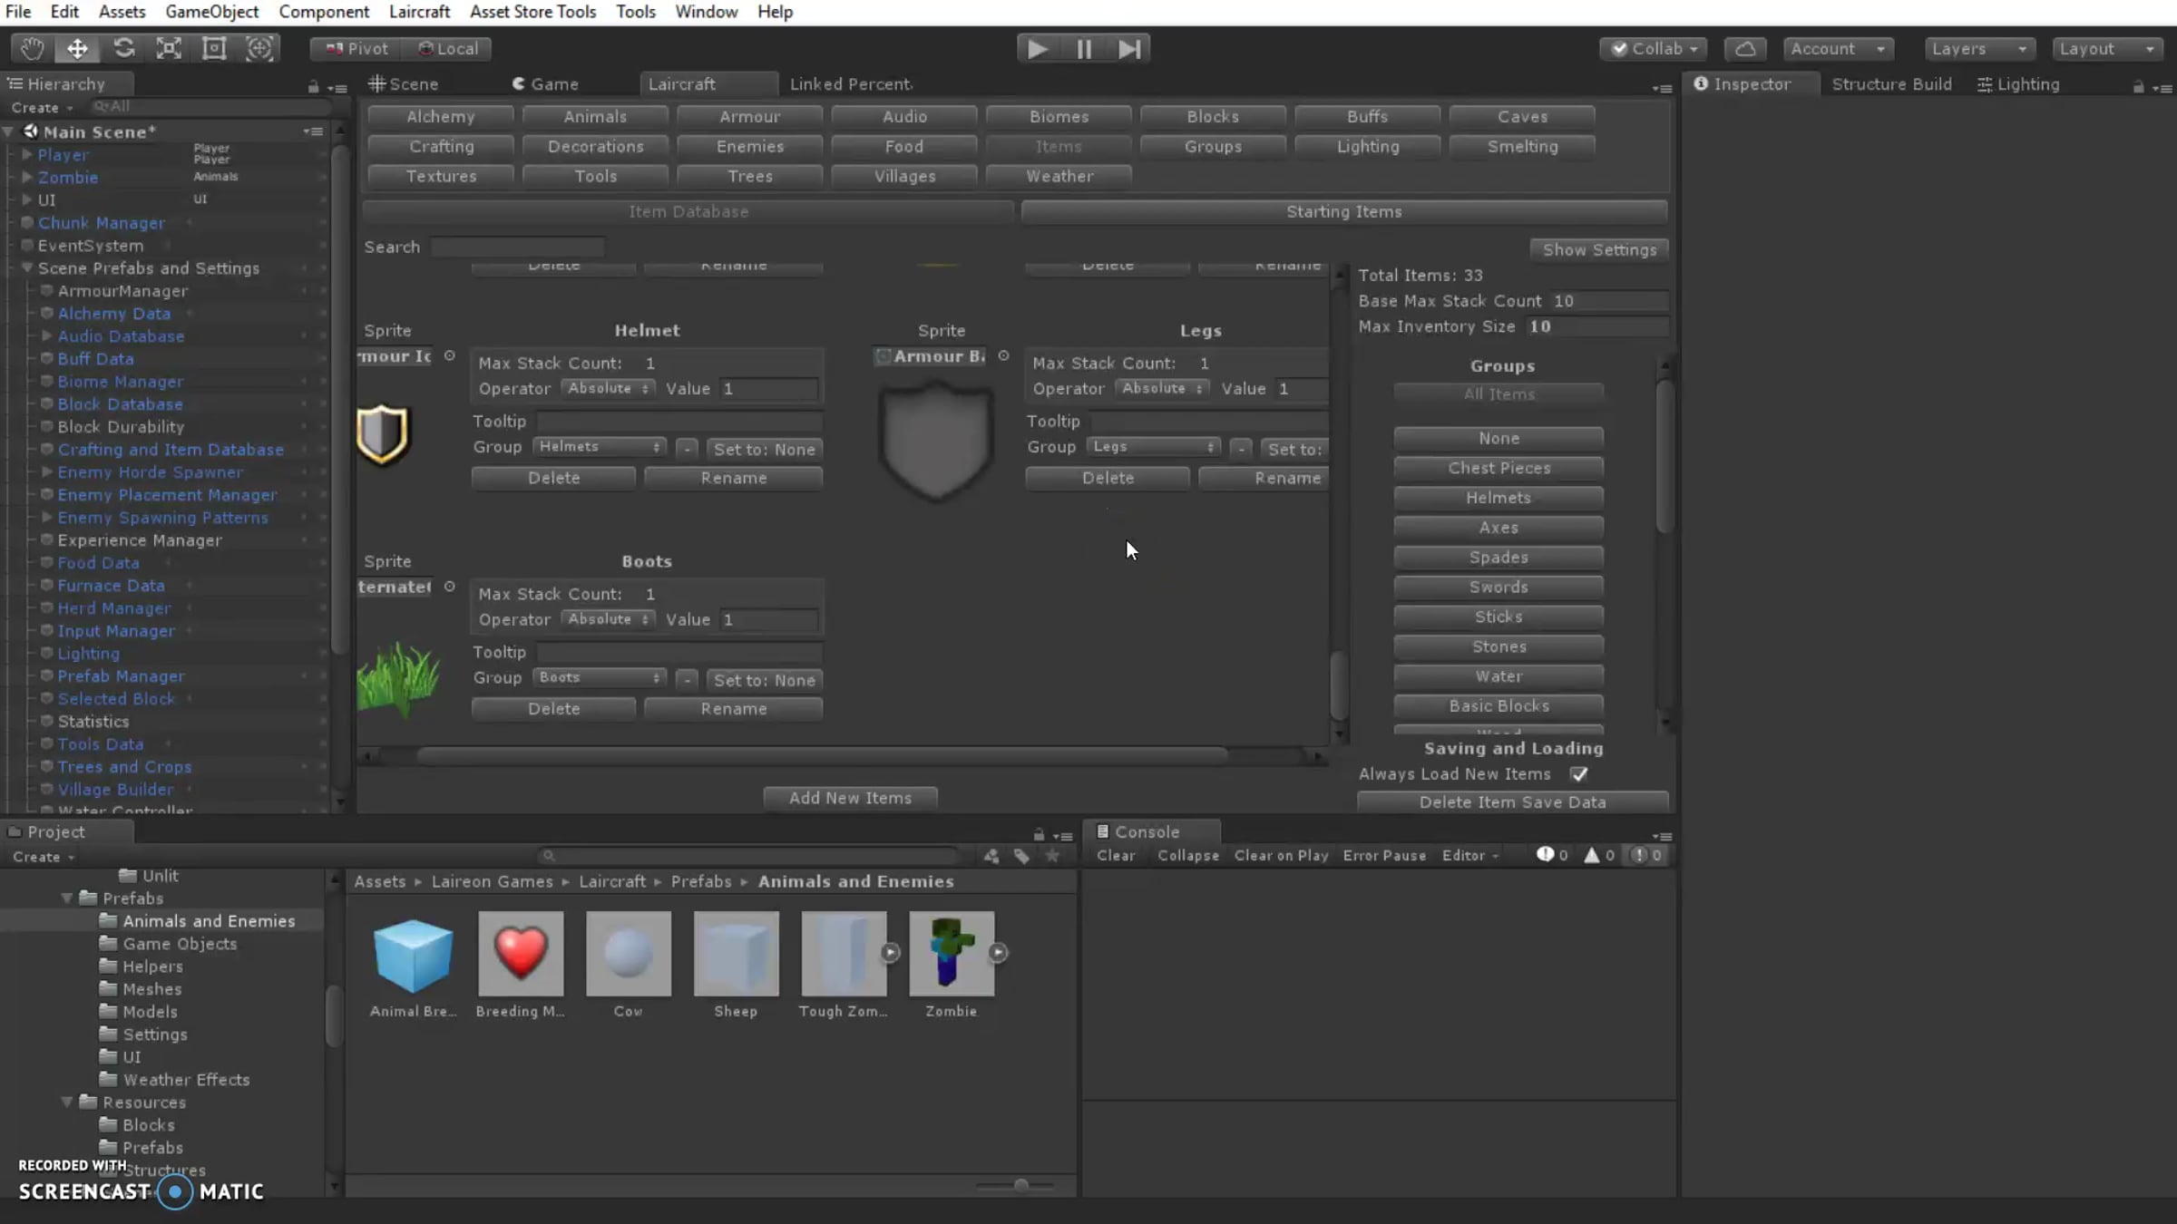Screen dimensions: 2177x1224
Task: Select the Rotate tool
Action: pyautogui.click(x=123, y=49)
